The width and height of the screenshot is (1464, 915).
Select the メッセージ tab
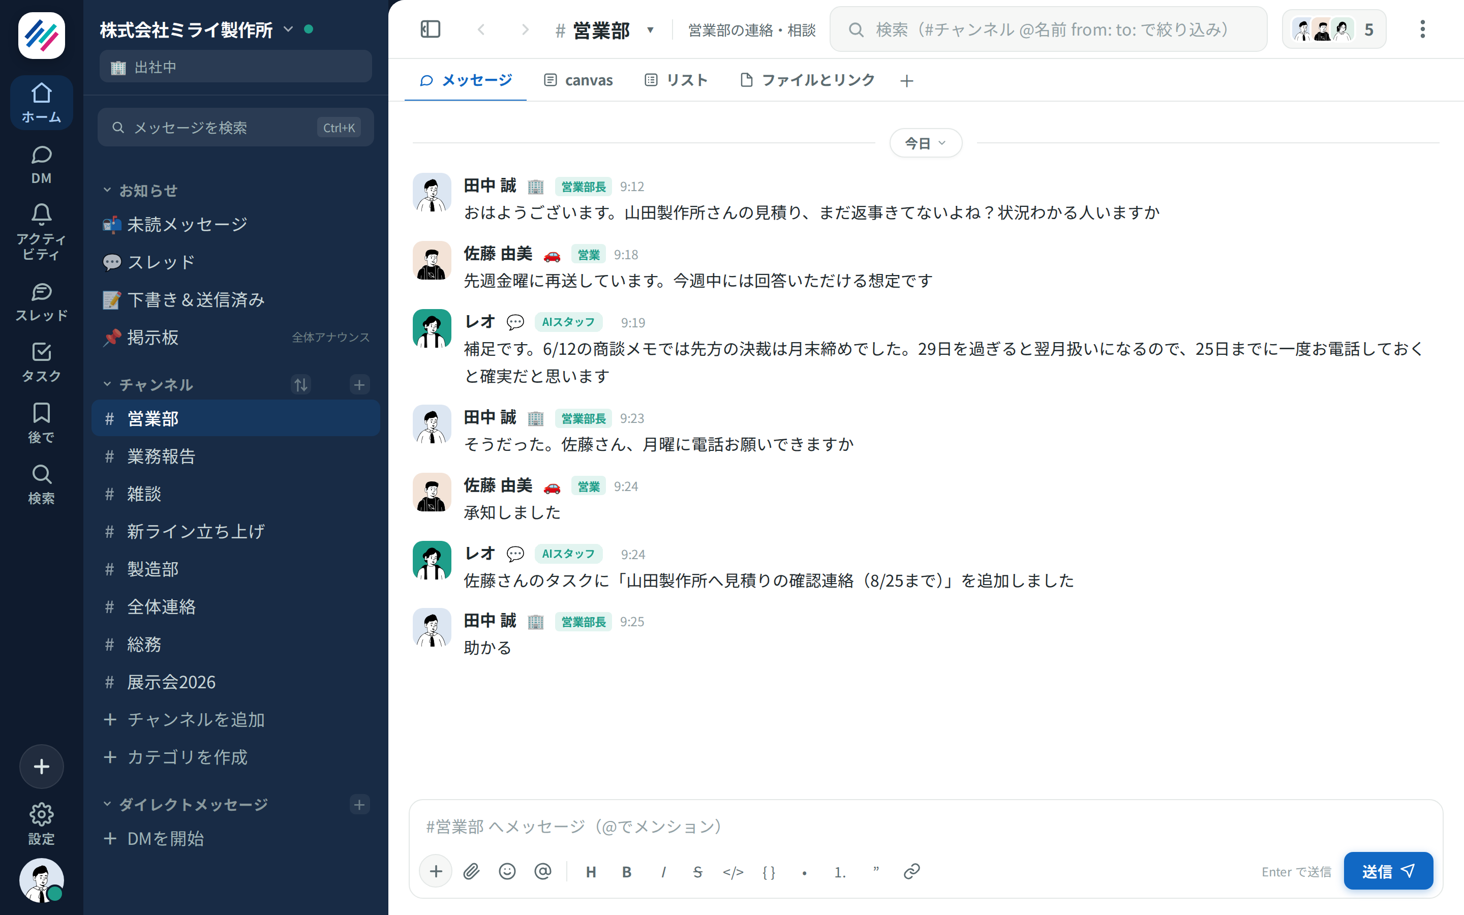465,80
